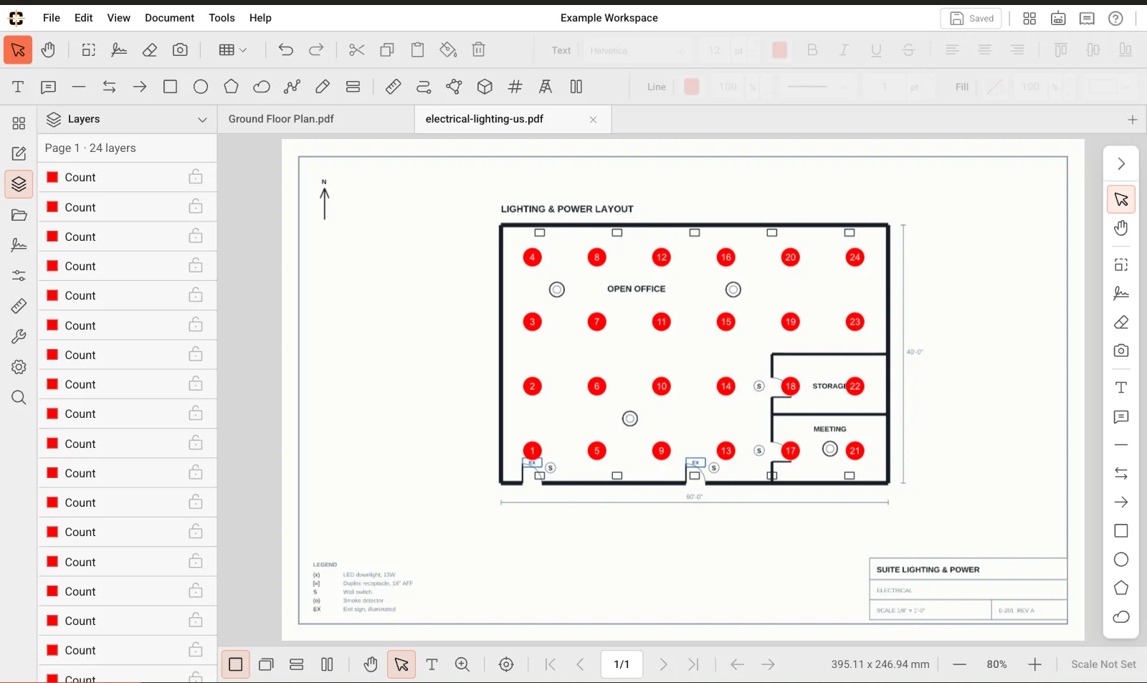Toggle lock on the seventh Count layer
1147x683 pixels.
[195, 355]
